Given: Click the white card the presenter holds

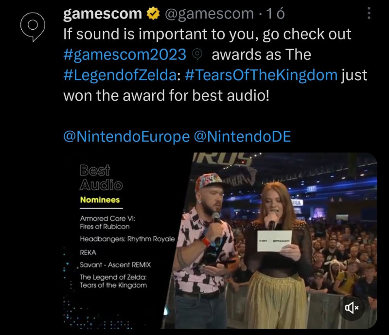Looking at the screenshot, I should tap(274, 241).
